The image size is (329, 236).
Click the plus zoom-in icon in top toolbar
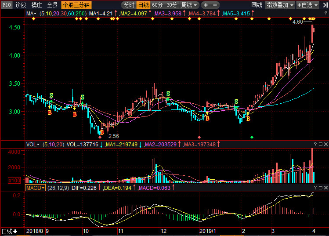click(x=206, y=5)
